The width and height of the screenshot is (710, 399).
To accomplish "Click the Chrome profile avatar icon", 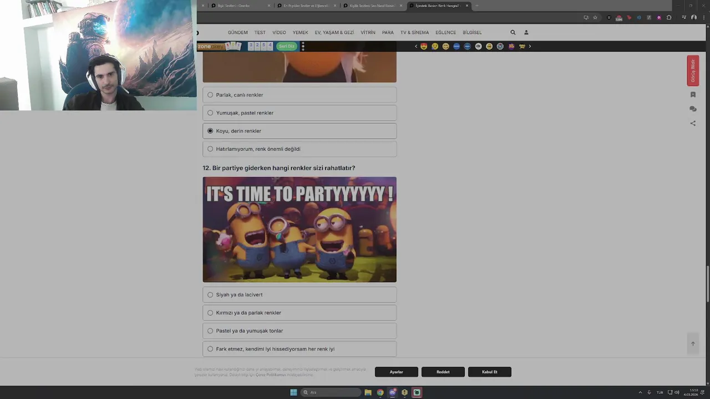I will pos(693,17).
